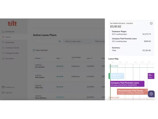Collapse the pay period card
This screenshot has width=158, height=119.
151,23
